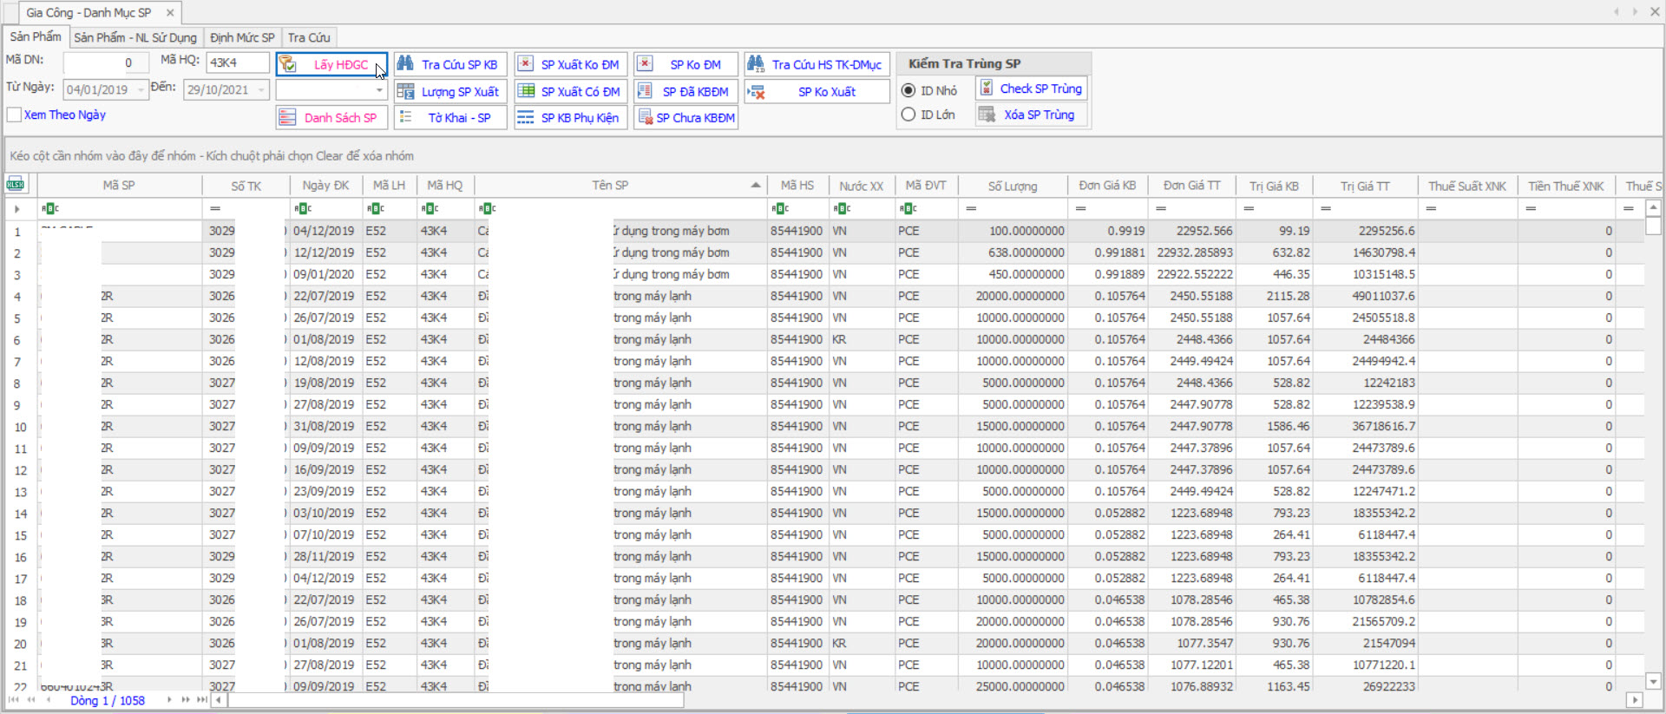This screenshot has height=714, width=1666.
Task: Expand the empty combo box below Lấy HĐGC
Action: (x=379, y=90)
